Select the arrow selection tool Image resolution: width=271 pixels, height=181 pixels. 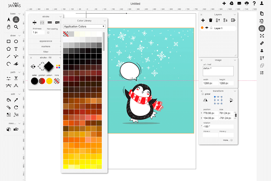click(x=8, y=20)
